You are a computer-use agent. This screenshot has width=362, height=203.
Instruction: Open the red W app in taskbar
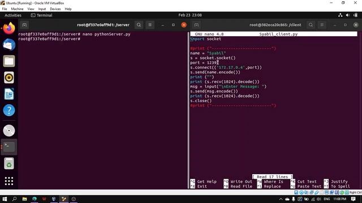coord(44,199)
